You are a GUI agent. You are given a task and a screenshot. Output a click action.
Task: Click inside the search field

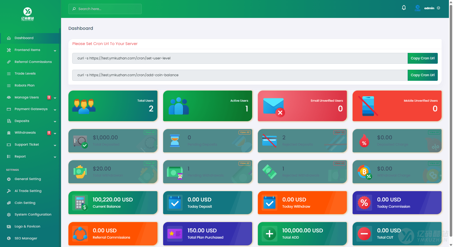(105, 9)
